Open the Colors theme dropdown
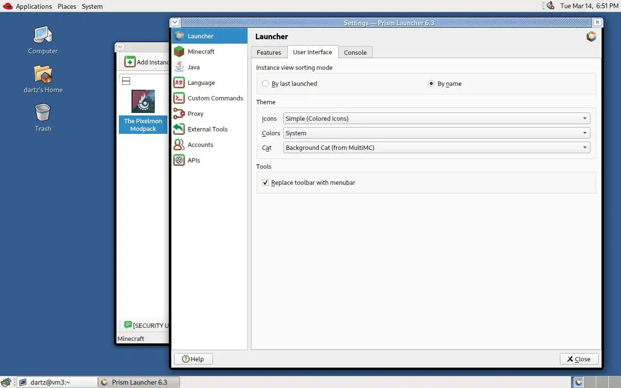The image size is (621, 388). tap(437, 133)
